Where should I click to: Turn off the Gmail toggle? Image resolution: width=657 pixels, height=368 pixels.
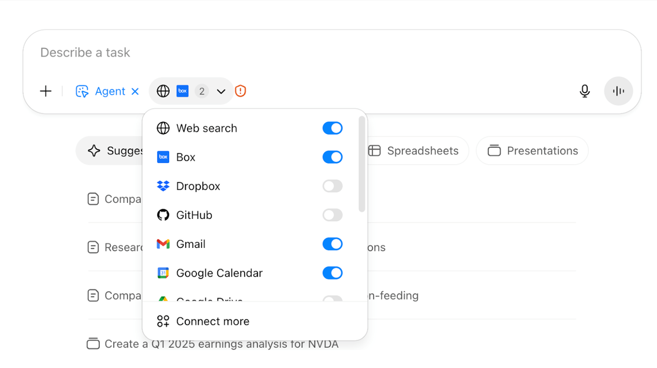coord(333,244)
